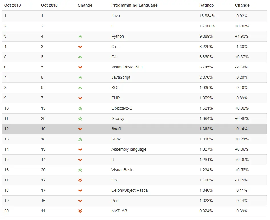Viewport: 270px width, 220px height.
Task: Click the double up arrow for Objective-C
Action: click(x=80, y=108)
